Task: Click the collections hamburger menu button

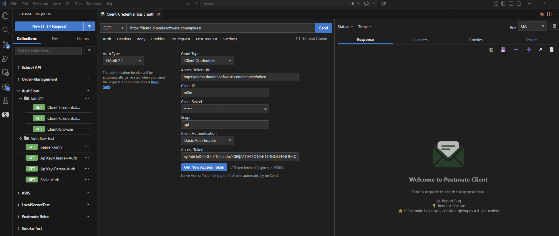Action: (x=89, y=51)
